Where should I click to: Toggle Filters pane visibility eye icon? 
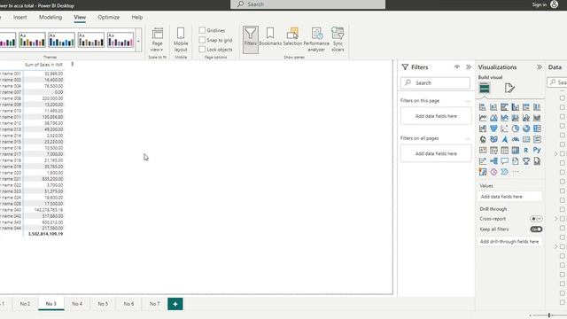(x=457, y=67)
